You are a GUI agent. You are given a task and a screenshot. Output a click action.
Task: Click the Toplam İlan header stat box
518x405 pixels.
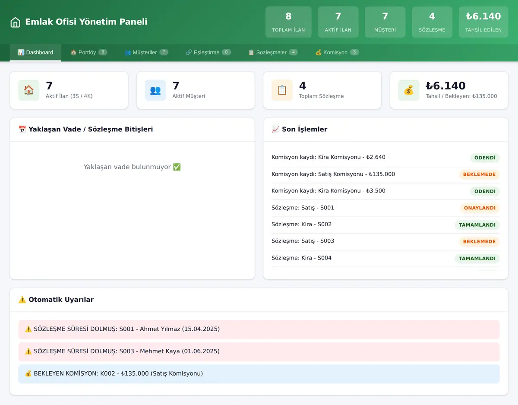[x=288, y=22]
